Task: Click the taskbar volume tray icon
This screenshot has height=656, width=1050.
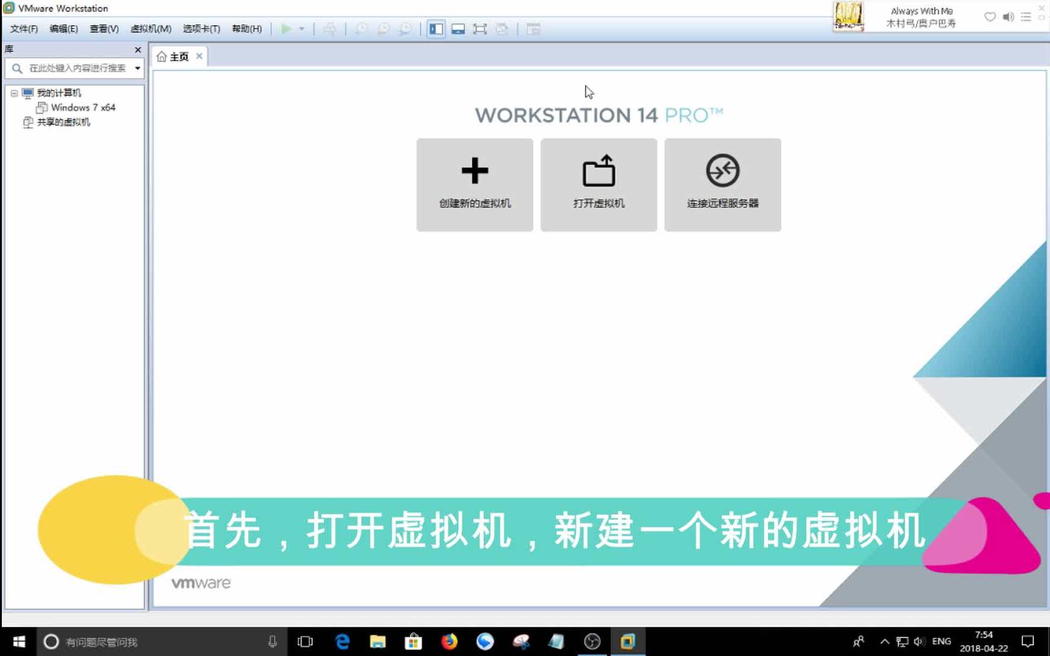Action: point(919,641)
